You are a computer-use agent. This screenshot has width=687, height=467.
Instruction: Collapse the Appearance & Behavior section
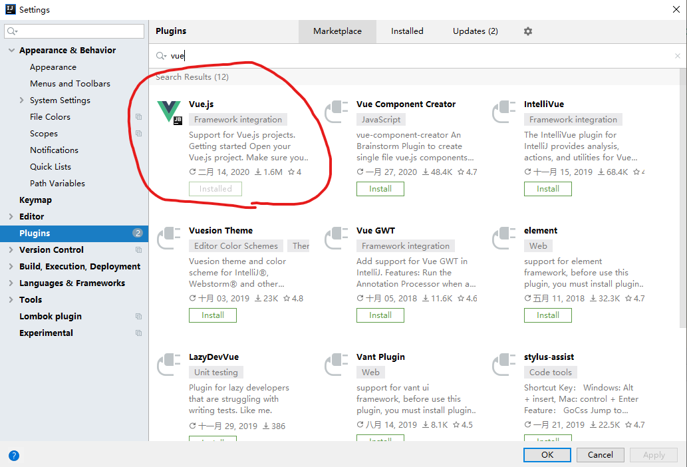point(11,51)
